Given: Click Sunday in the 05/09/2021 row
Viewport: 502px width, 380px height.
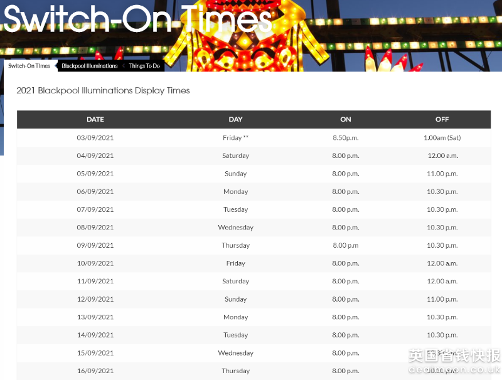Looking at the screenshot, I should [x=236, y=174].
